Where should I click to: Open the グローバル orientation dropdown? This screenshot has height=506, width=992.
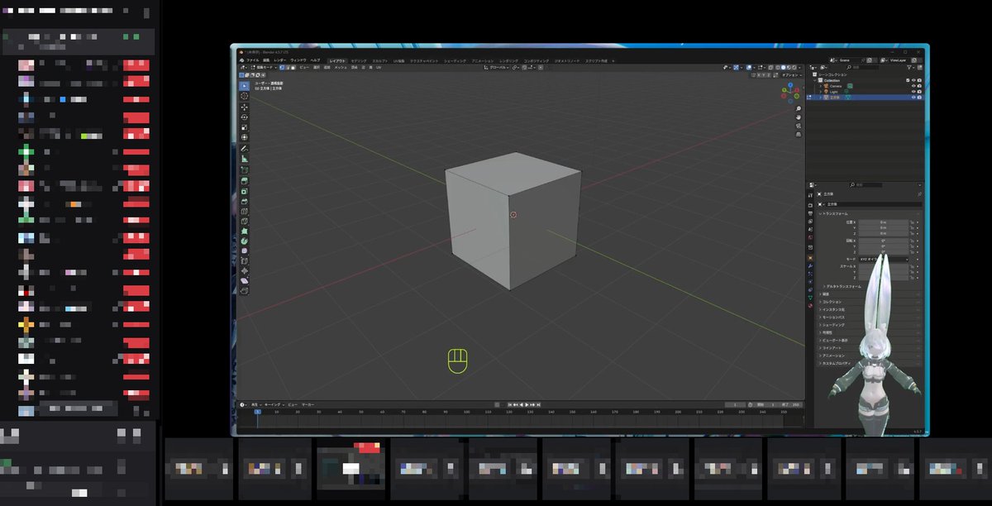(497, 68)
